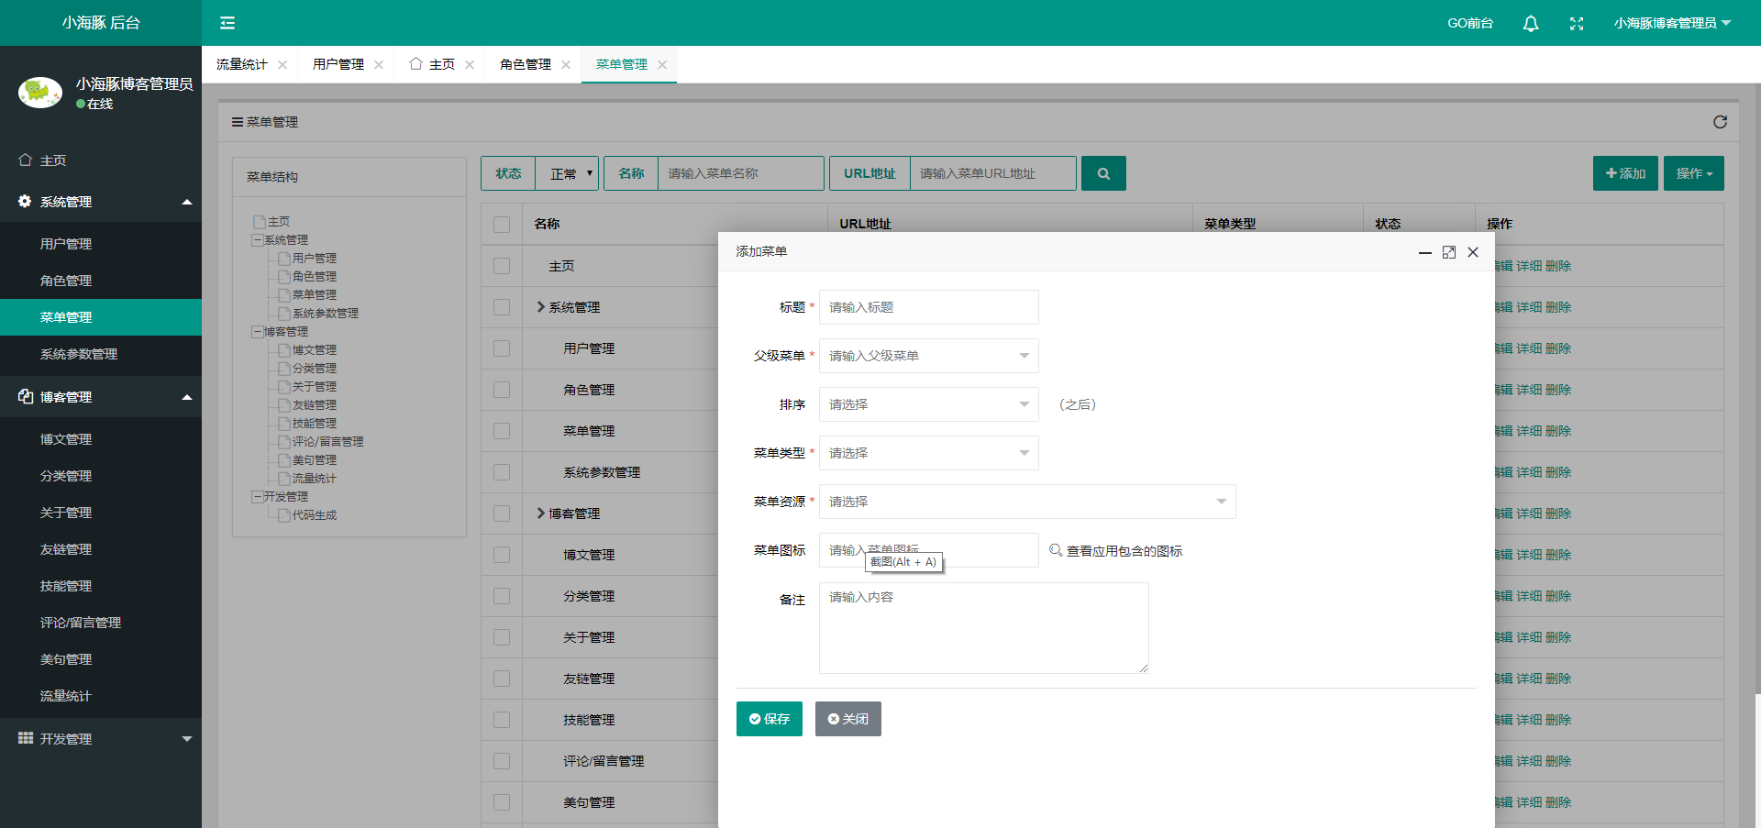1761x828 pixels.
Task: Click the user avatar in the sidebar
Action: click(40, 93)
